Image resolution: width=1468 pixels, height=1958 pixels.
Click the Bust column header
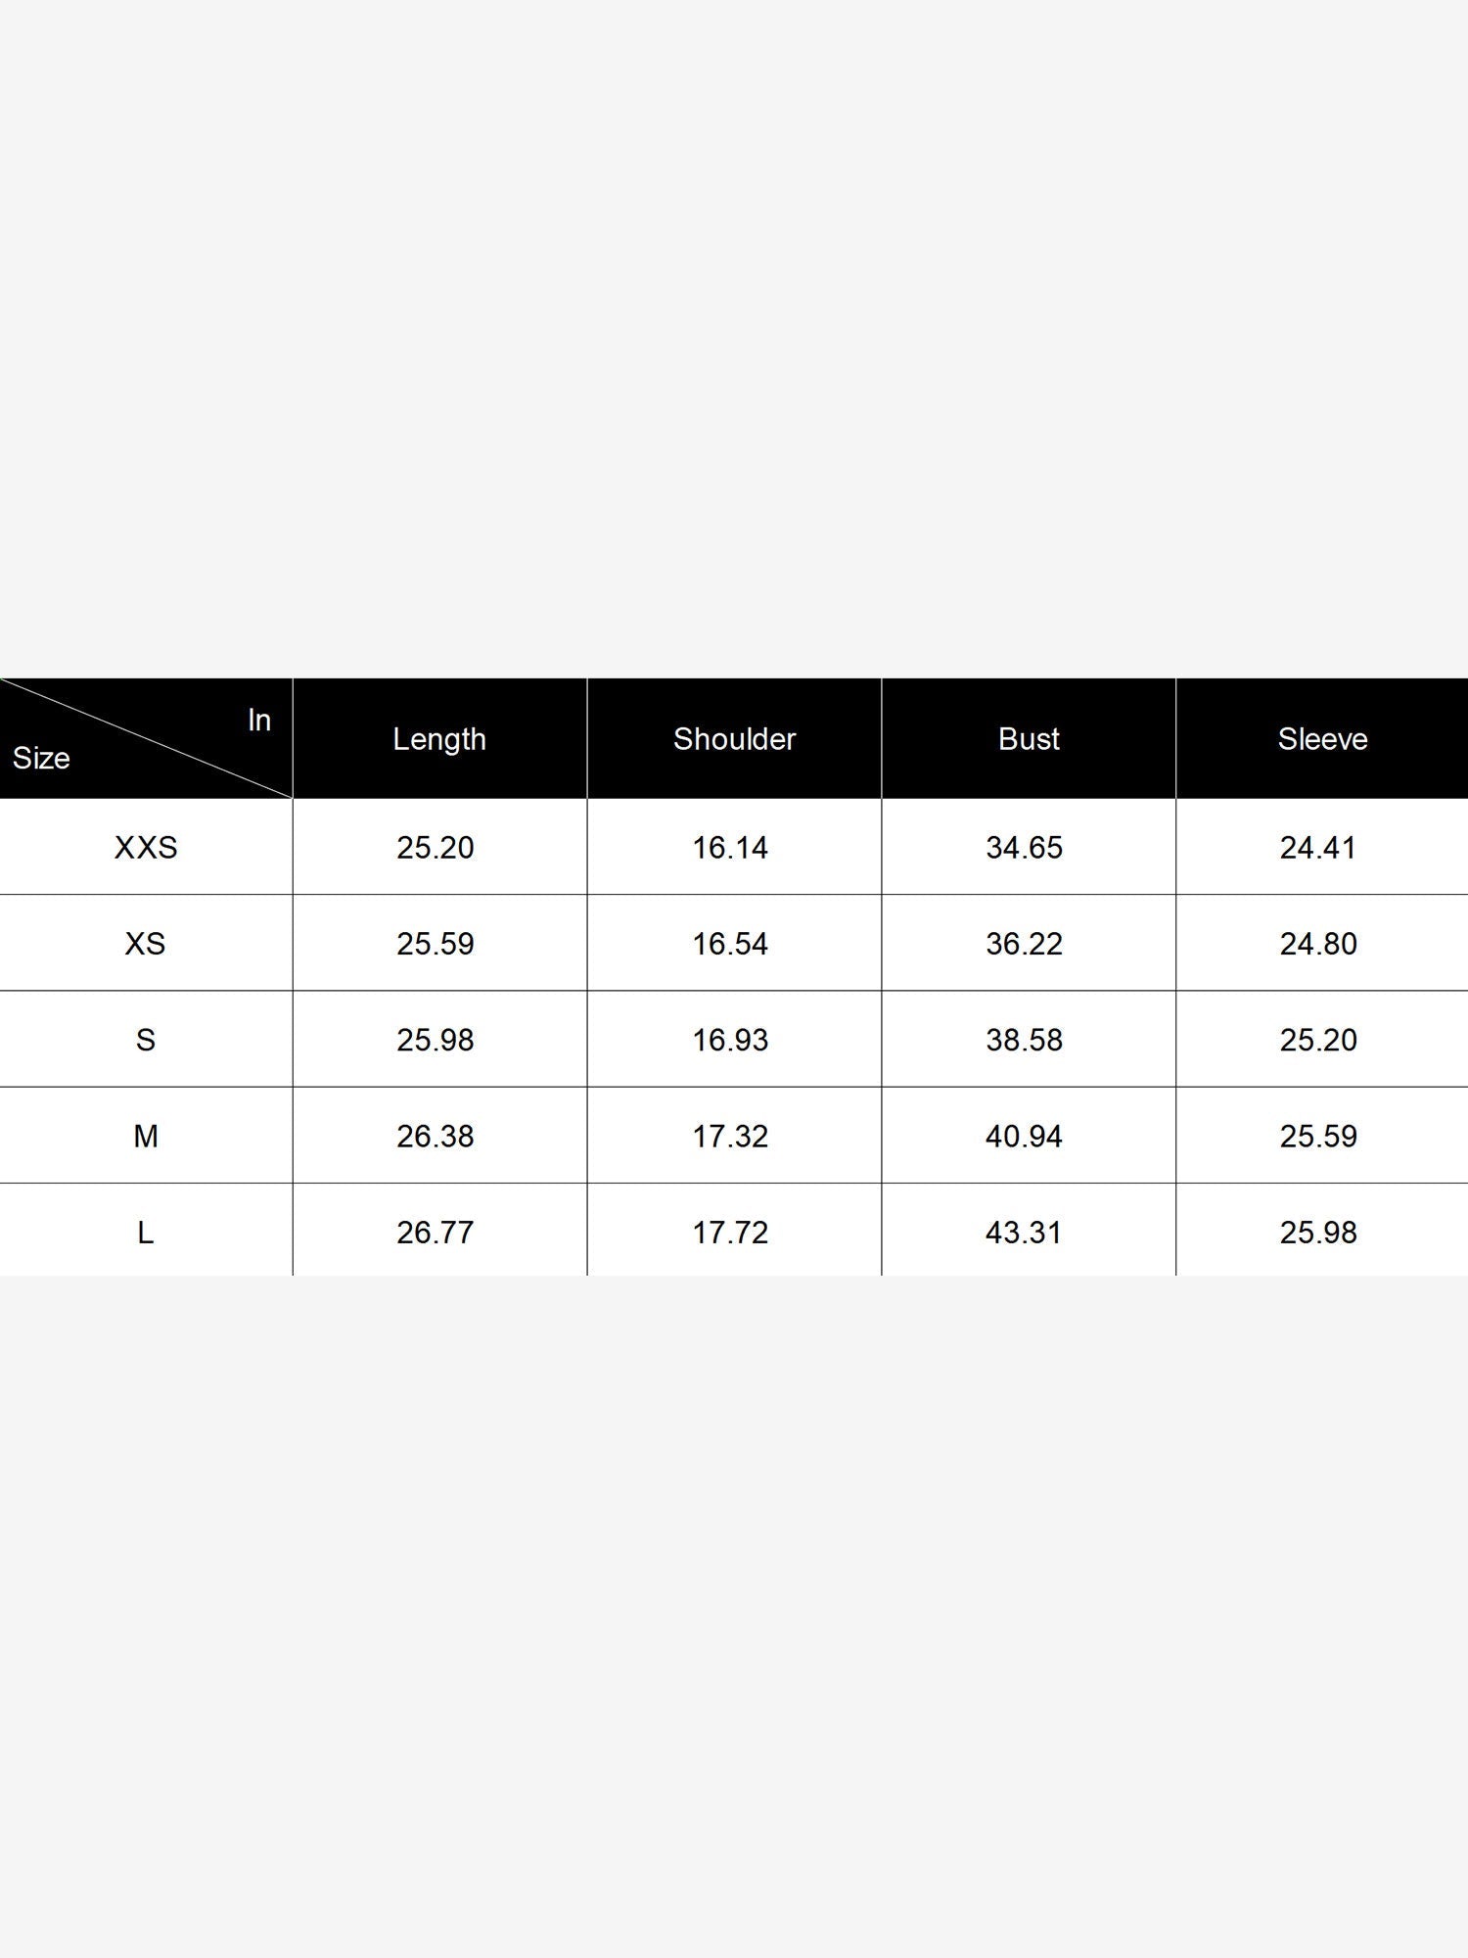pos(1029,739)
